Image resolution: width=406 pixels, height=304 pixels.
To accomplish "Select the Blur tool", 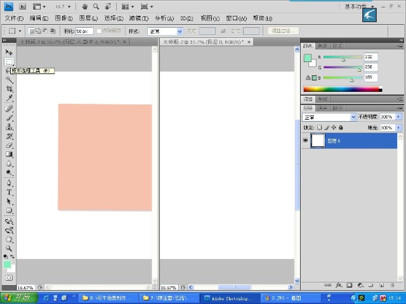I will point(9,163).
